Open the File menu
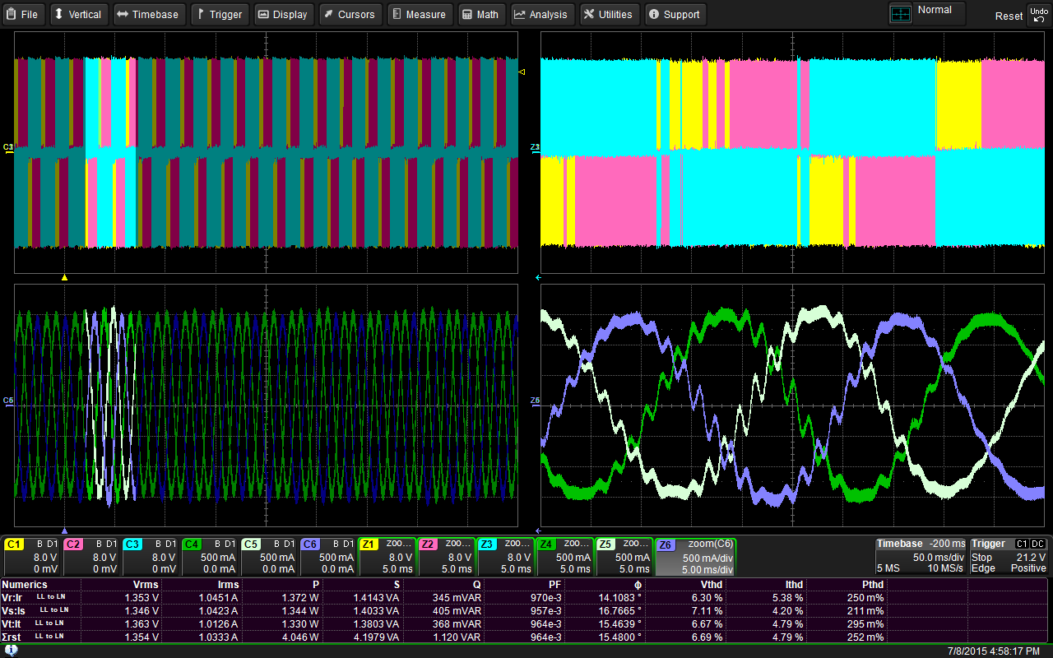This screenshot has width=1053, height=658. 24,14
